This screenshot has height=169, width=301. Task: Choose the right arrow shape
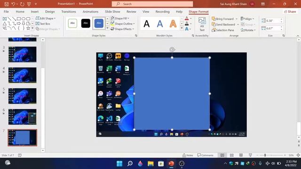19,23
